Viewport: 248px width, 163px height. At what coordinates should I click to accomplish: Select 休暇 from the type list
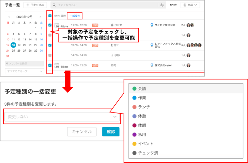[x=186, y=125]
